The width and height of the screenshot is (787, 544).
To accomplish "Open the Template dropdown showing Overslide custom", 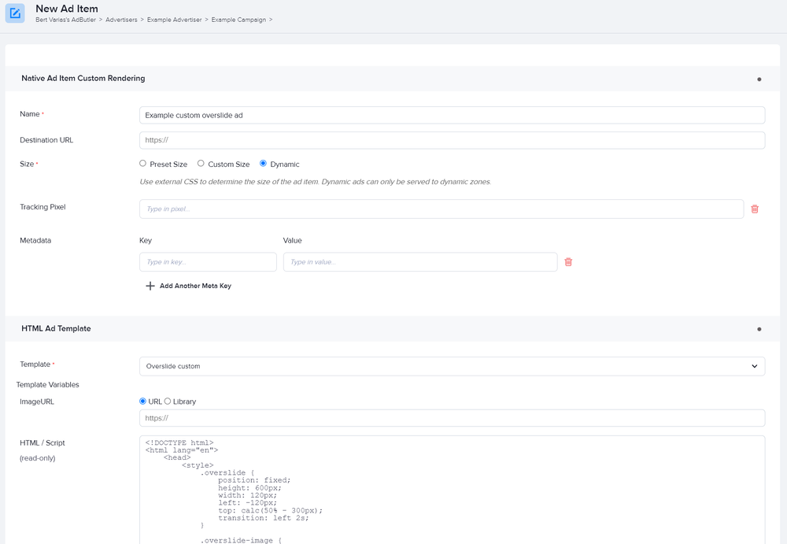I will pos(452,366).
